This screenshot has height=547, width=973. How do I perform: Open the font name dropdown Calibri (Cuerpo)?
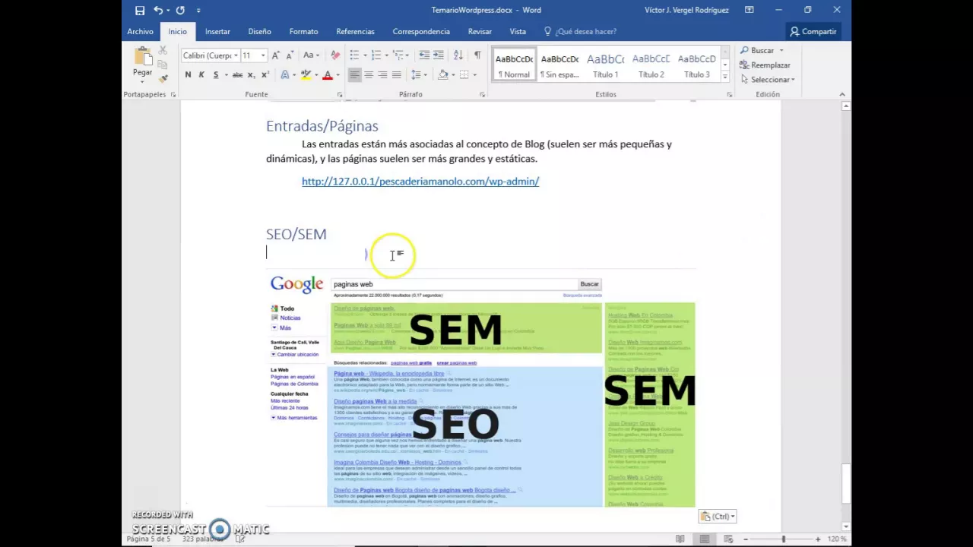coord(236,55)
